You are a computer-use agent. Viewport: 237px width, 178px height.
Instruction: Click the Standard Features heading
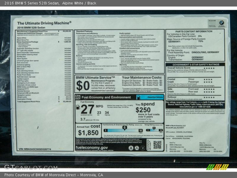pyautogui.click(x=84, y=31)
